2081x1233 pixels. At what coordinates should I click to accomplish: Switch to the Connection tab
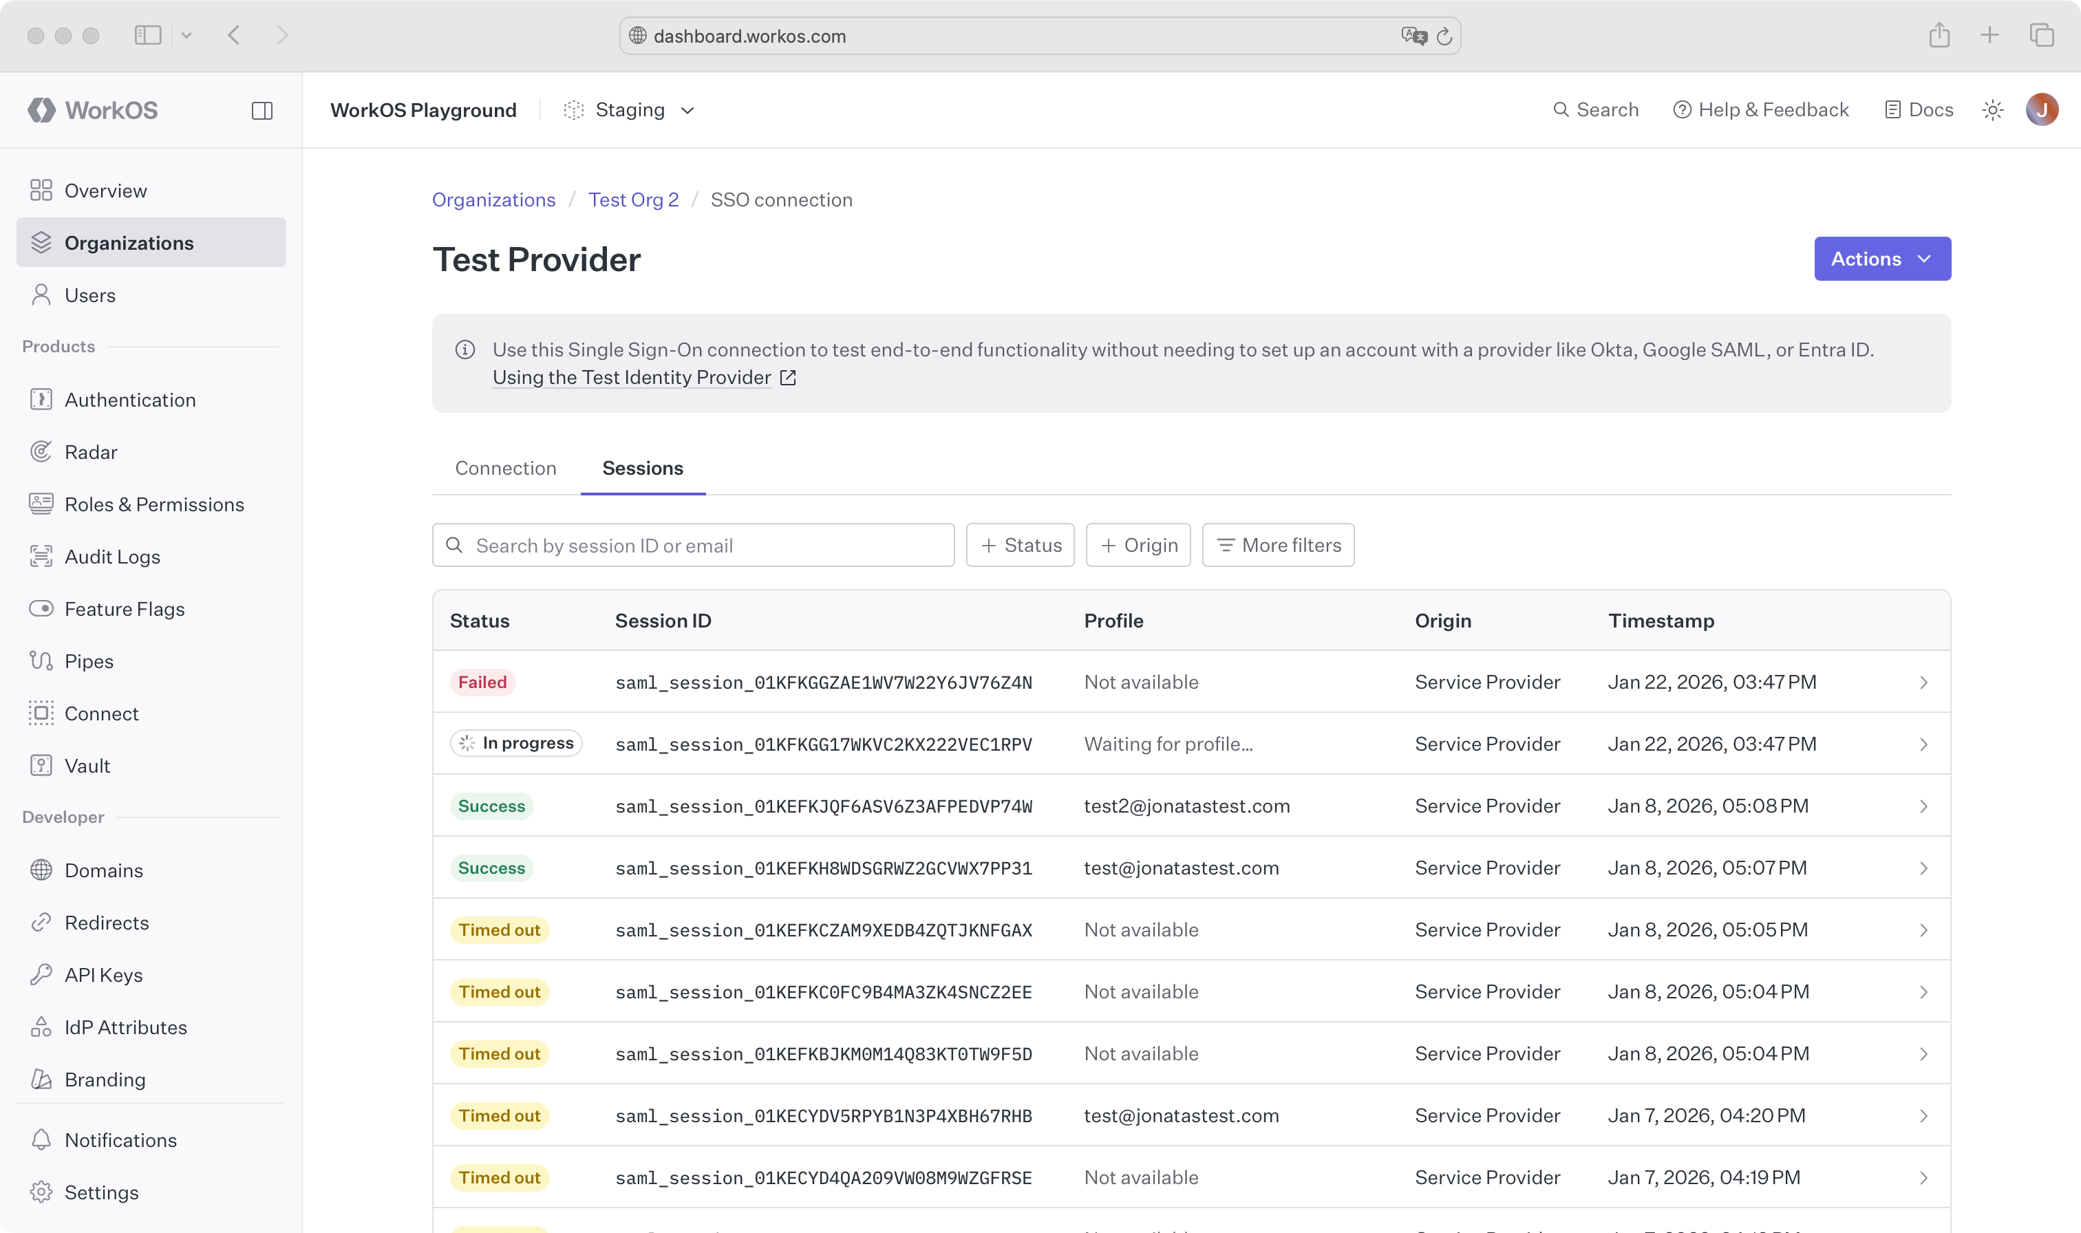pyautogui.click(x=505, y=468)
